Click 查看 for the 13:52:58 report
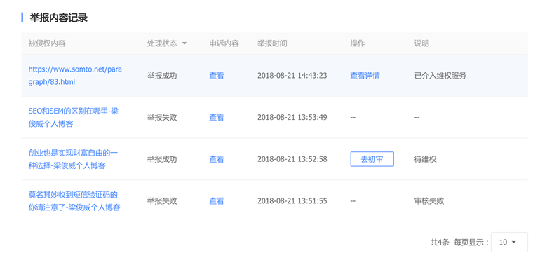 (x=217, y=159)
